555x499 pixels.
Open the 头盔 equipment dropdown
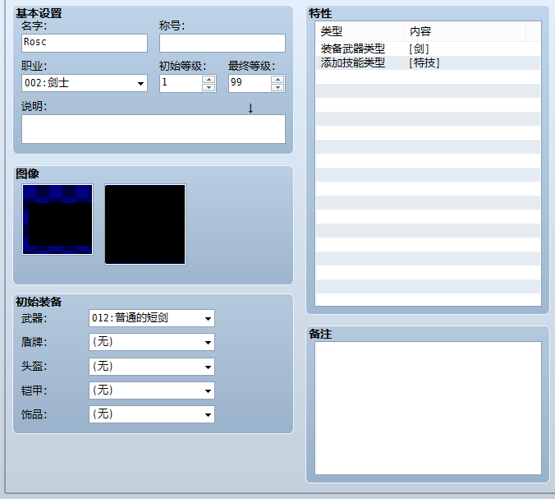[x=152, y=367]
